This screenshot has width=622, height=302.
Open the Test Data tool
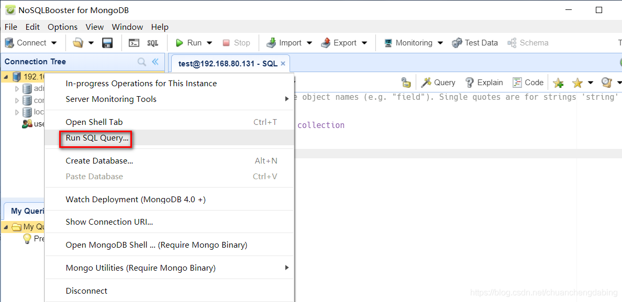pos(475,43)
